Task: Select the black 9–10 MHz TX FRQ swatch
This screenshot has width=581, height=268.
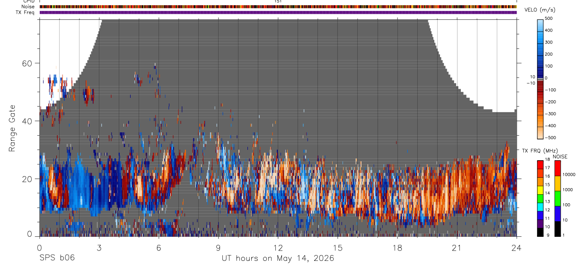Action: point(540,232)
